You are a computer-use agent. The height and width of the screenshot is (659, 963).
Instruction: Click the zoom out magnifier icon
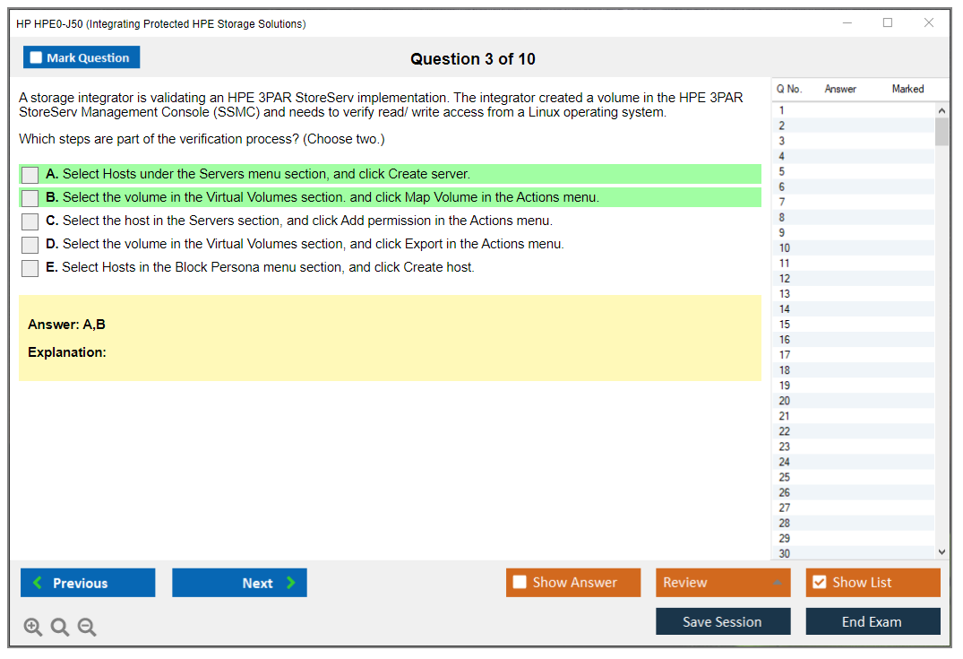pyautogui.click(x=87, y=628)
